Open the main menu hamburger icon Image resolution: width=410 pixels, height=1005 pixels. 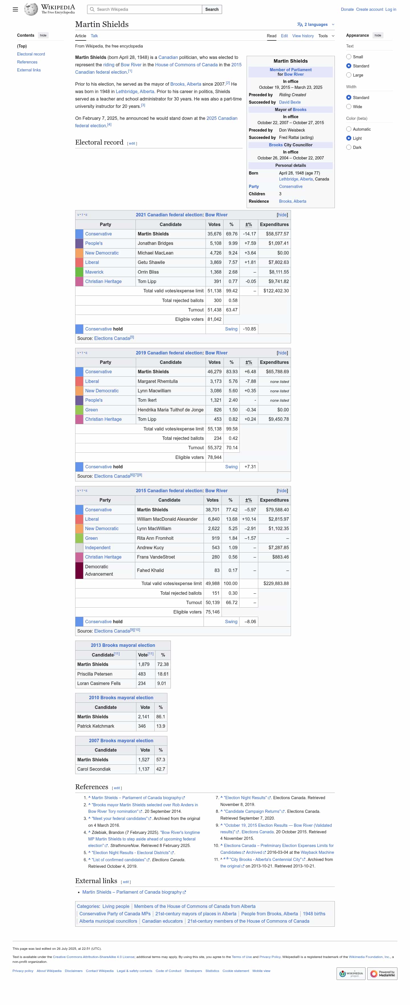tap(15, 9)
